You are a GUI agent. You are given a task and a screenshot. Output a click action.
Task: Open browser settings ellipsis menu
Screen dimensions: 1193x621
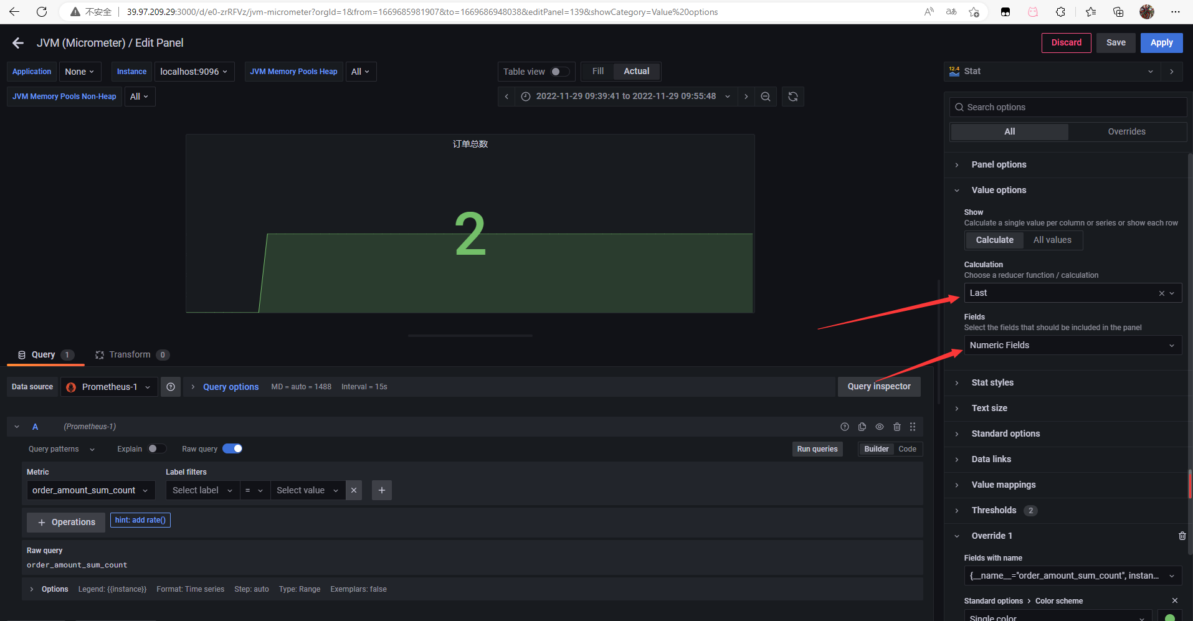pyautogui.click(x=1176, y=12)
